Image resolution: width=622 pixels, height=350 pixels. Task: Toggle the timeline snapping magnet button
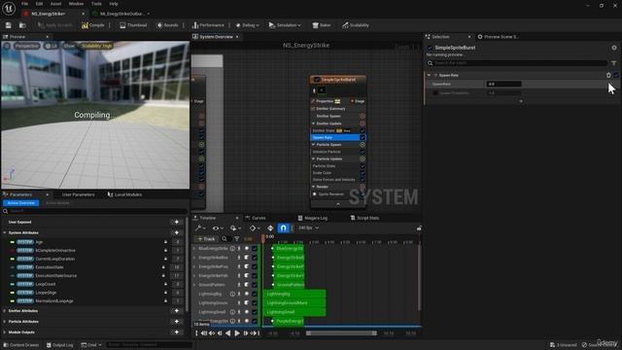[x=283, y=228]
